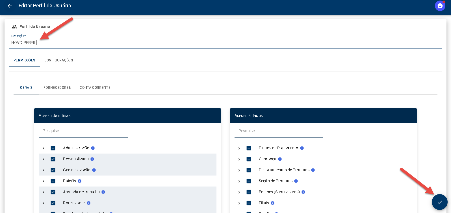Click the Acesso à dados panel header

pos(323,116)
